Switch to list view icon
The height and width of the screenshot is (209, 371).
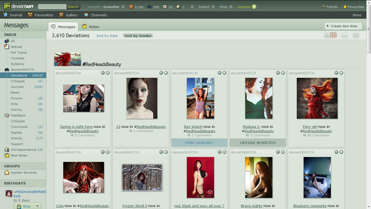pyautogui.click(x=327, y=35)
